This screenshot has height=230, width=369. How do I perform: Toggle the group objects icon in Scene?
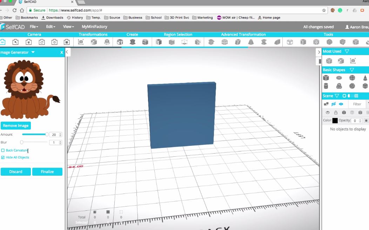coord(326,104)
